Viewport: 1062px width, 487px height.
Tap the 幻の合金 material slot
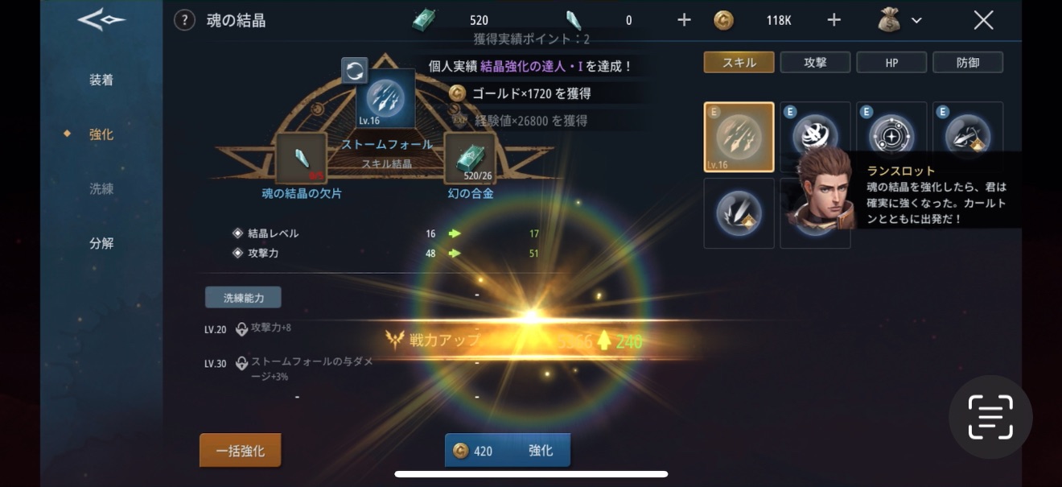click(x=471, y=159)
